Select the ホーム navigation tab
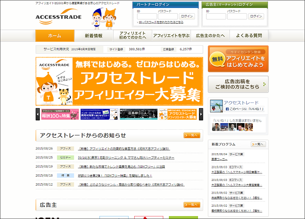This screenshot has width=305, height=219. [55, 36]
